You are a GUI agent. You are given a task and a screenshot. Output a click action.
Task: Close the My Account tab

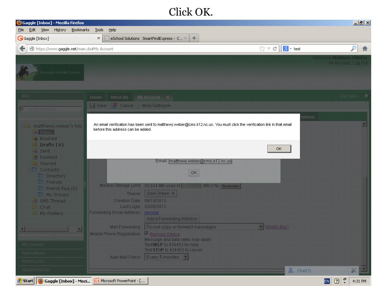(x=167, y=97)
